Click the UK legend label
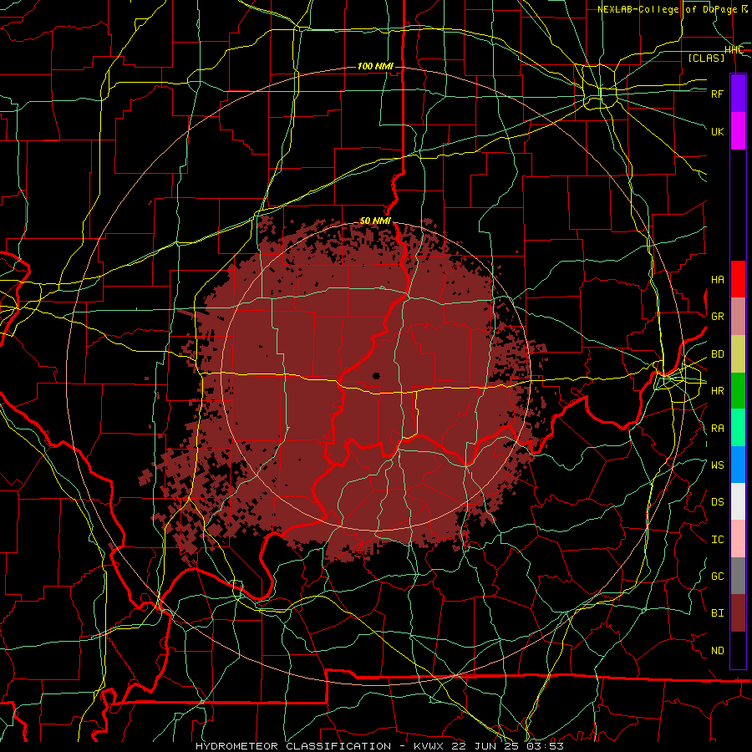Image resolution: width=752 pixels, height=752 pixels. 717,131
